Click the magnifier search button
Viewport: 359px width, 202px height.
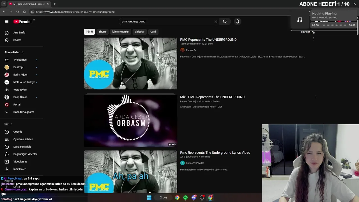[x=225, y=21]
